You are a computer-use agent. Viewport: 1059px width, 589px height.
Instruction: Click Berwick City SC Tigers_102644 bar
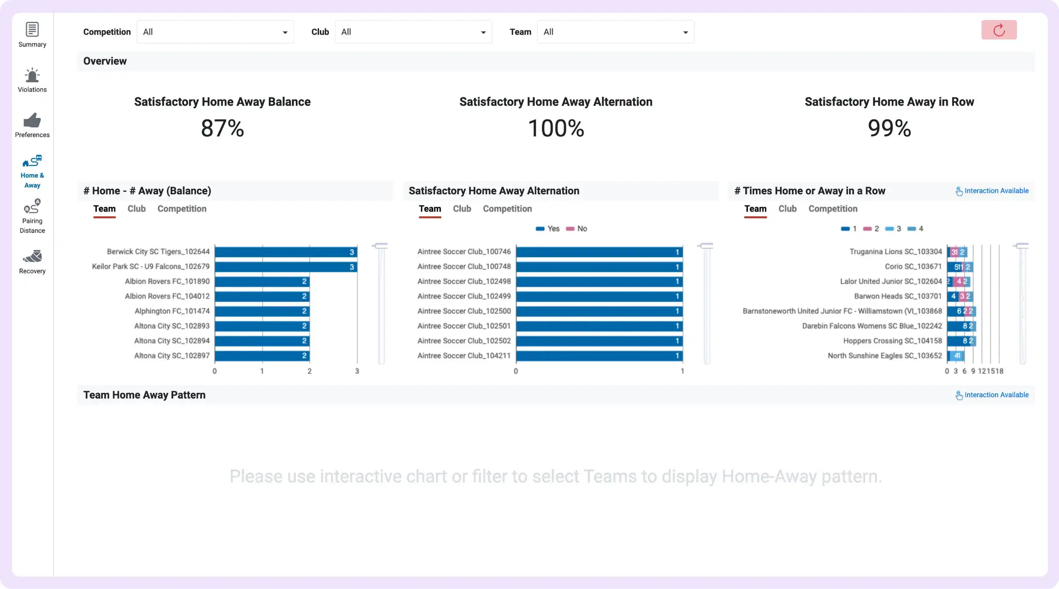pyautogui.click(x=286, y=252)
